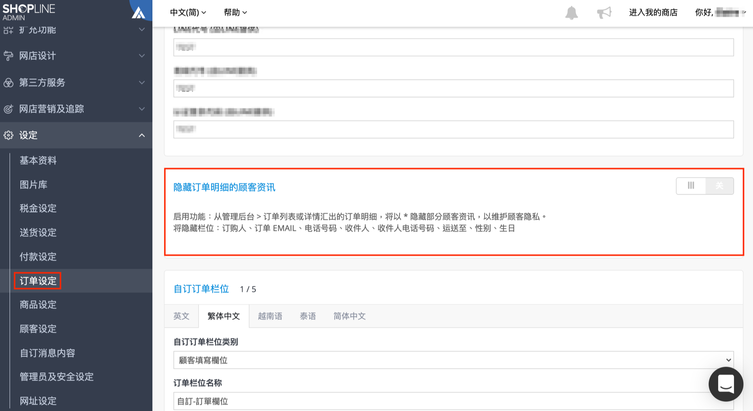
Task: Expand the 第三方服务 menu chevron
Action: (x=142, y=83)
